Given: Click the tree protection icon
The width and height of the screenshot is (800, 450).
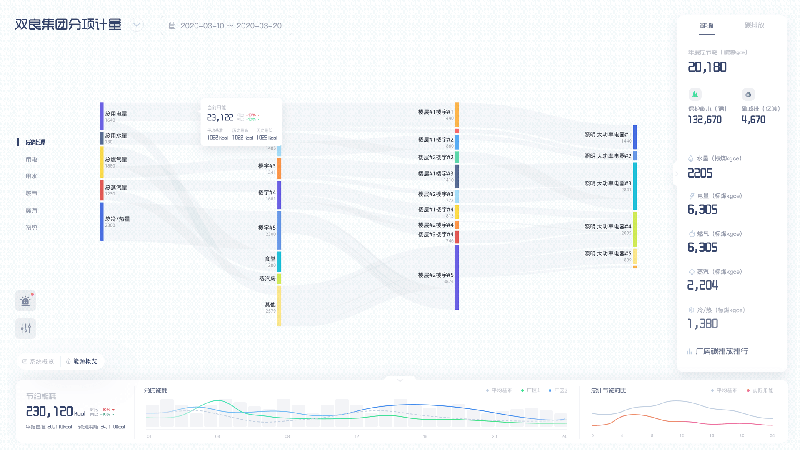Looking at the screenshot, I should [695, 94].
